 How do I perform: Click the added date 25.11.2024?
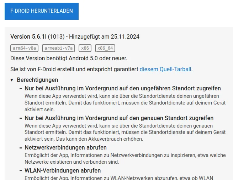pos(125,36)
